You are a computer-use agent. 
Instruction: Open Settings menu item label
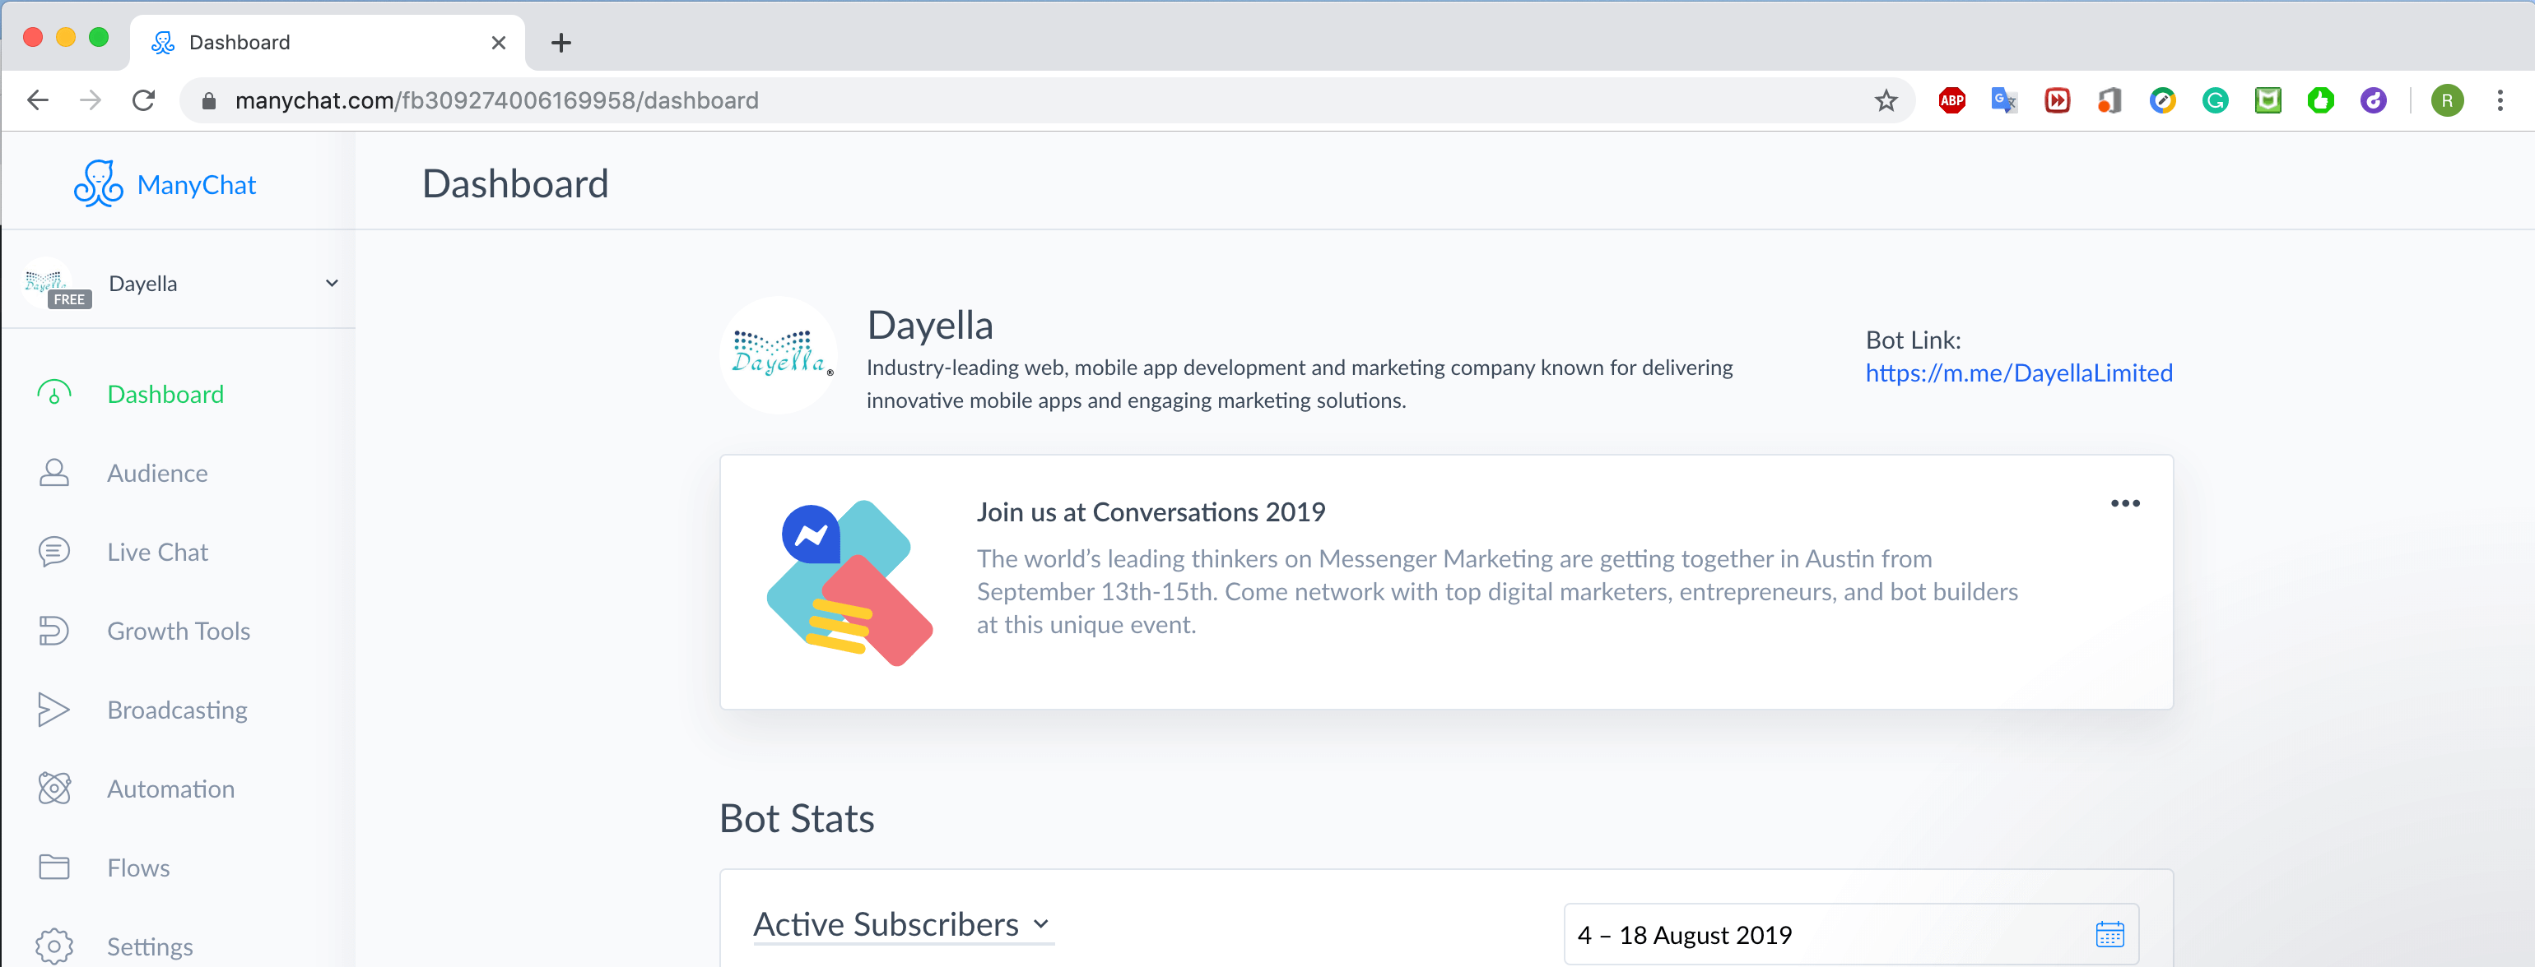(150, 946)
